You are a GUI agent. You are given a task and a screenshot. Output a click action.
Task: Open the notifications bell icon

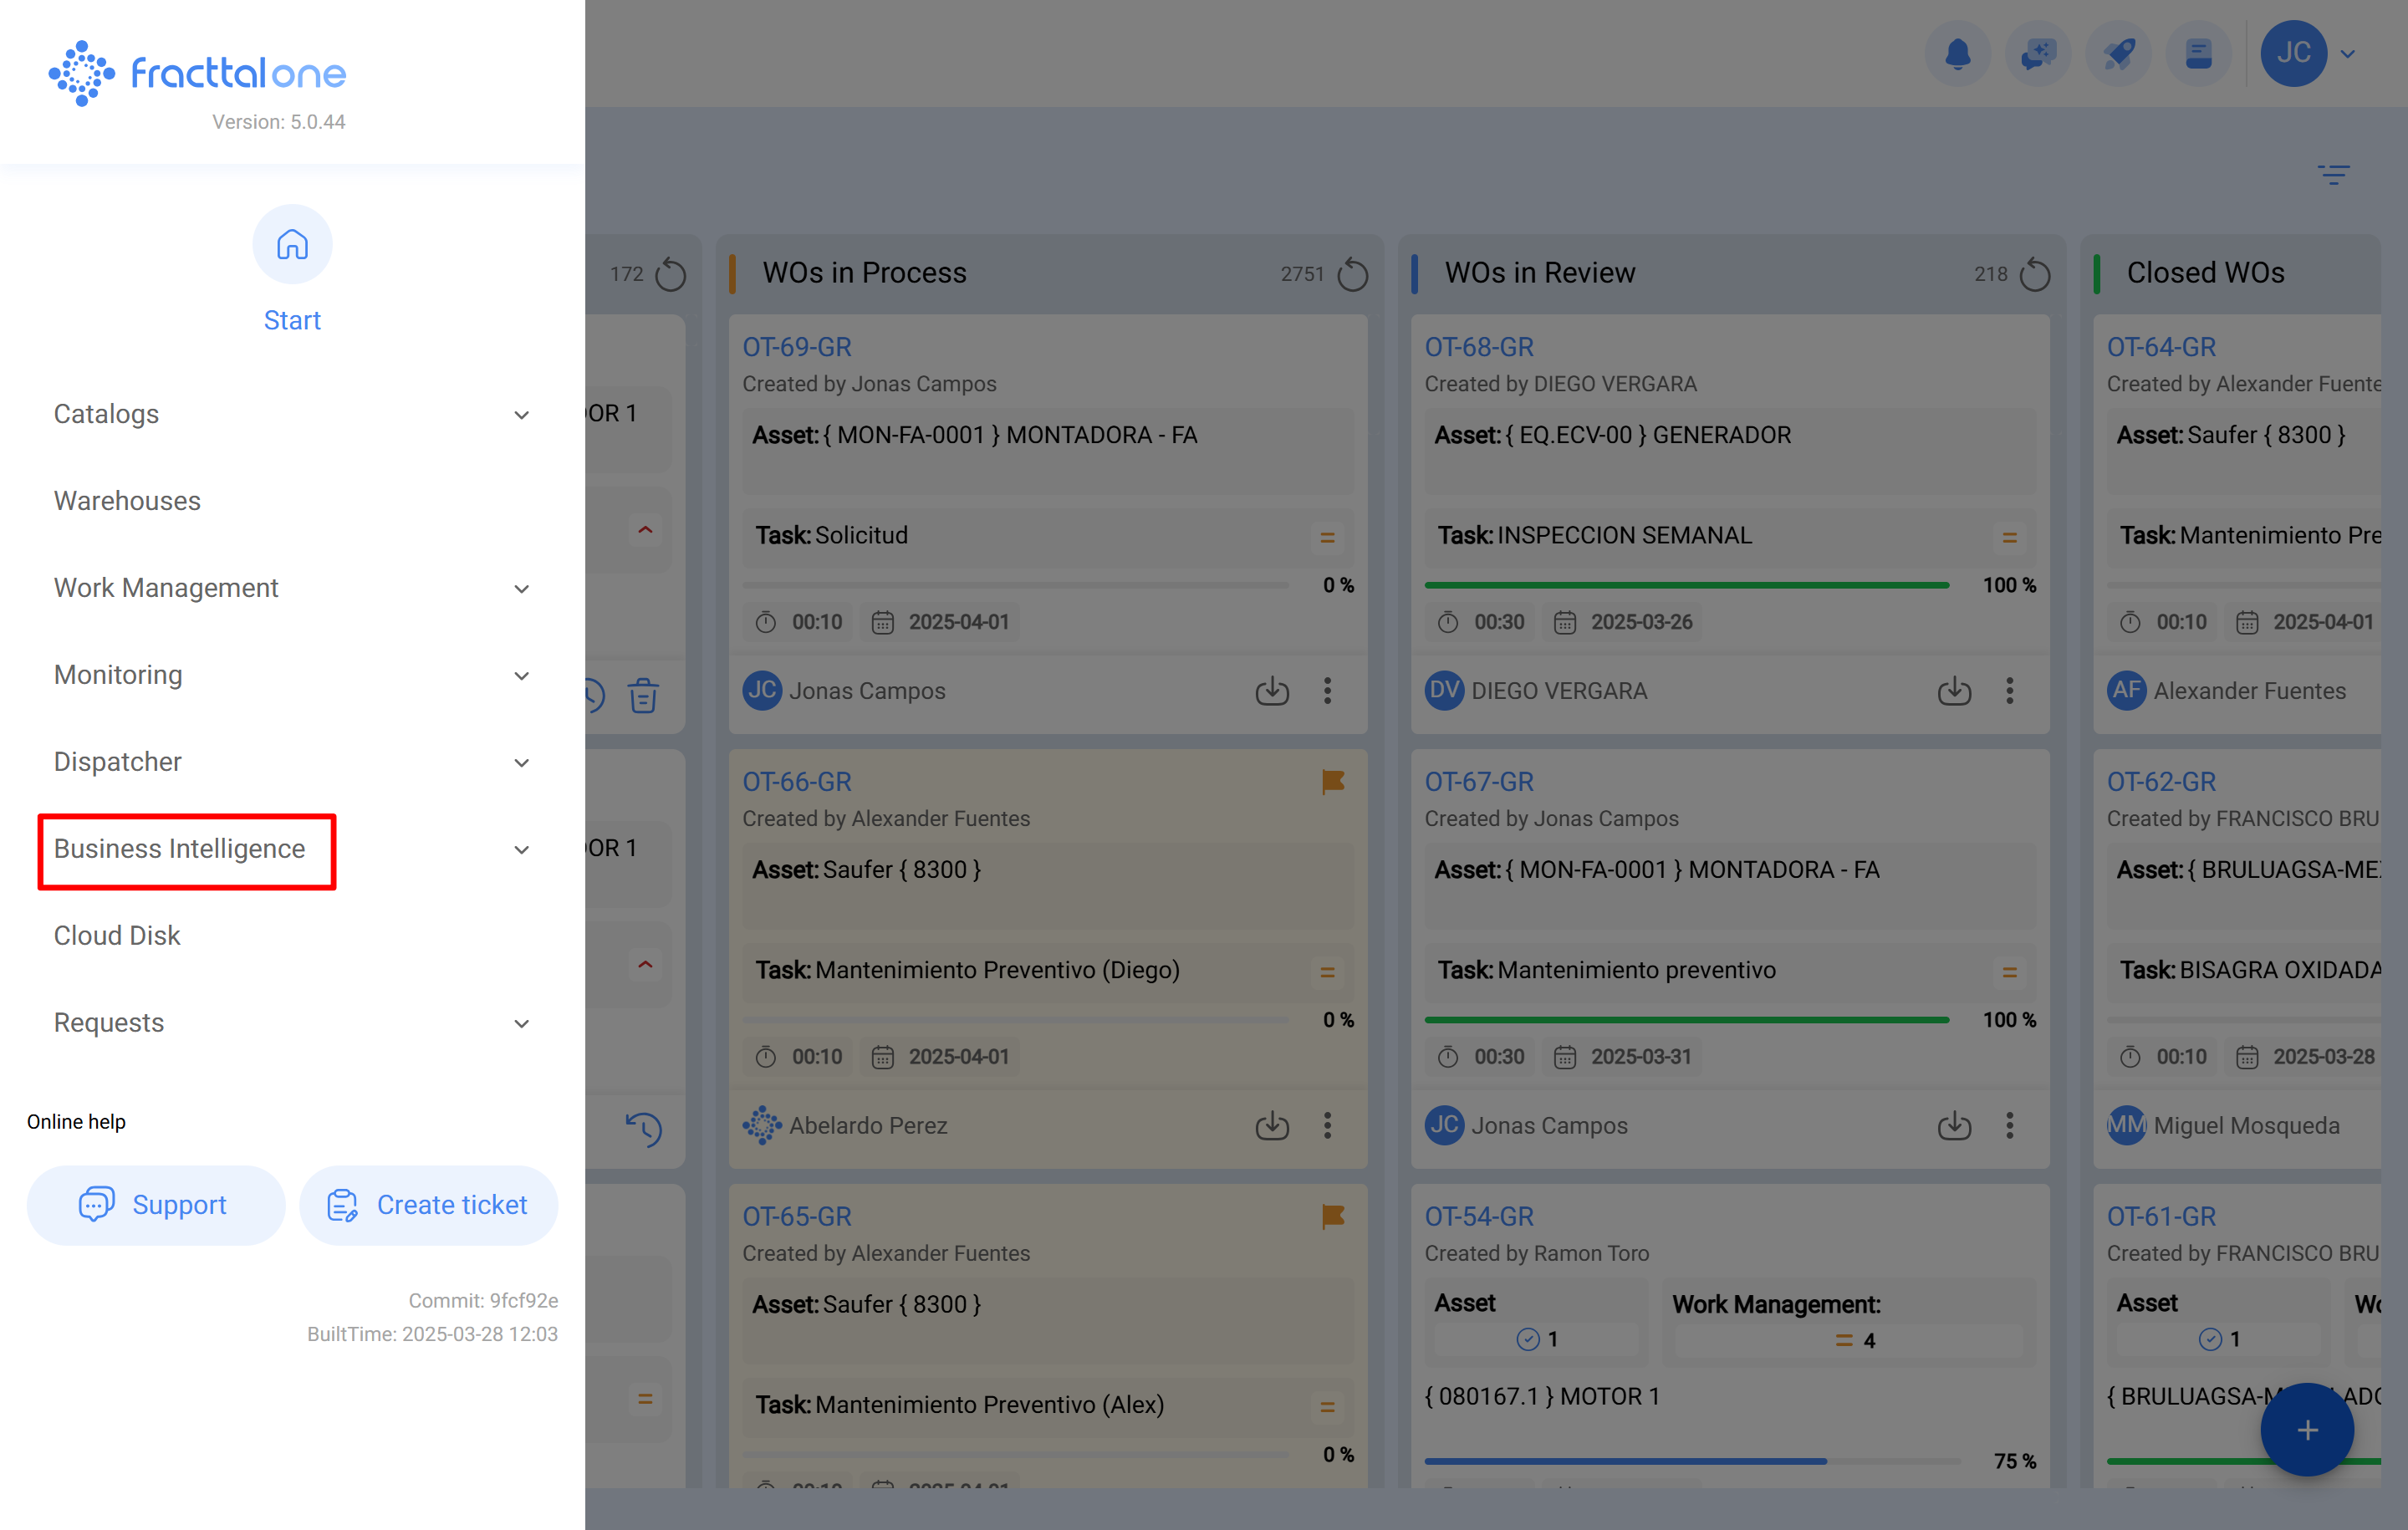coord(1958,54)
